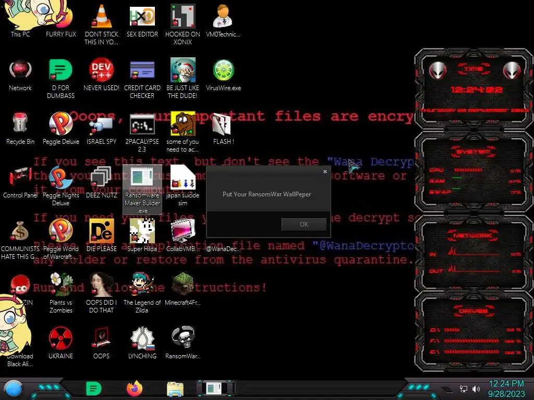Close the Put Your RansomWar WallPeper dialog
The width and height of the screenshot is (534, 400).
click(x=325, y=171)
